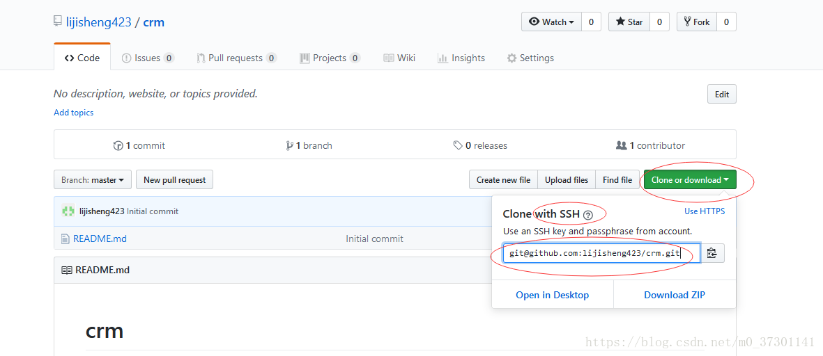View the 1 branch list
Screen dimensions: 823x356
coord(309,145)
